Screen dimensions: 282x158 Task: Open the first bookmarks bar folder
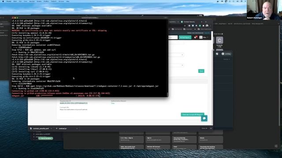pos(177,29)
